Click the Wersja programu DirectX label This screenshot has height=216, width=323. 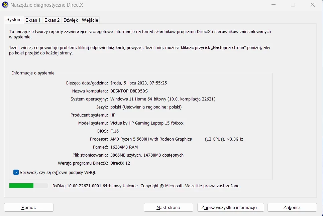coord(83,163)
